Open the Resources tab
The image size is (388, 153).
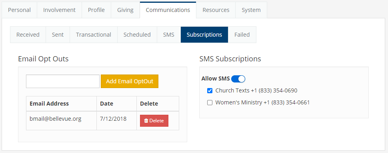[x=216, y=10]
